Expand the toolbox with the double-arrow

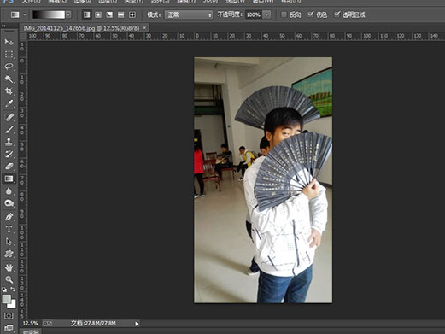pyautogui.click(x=4, y=26)
